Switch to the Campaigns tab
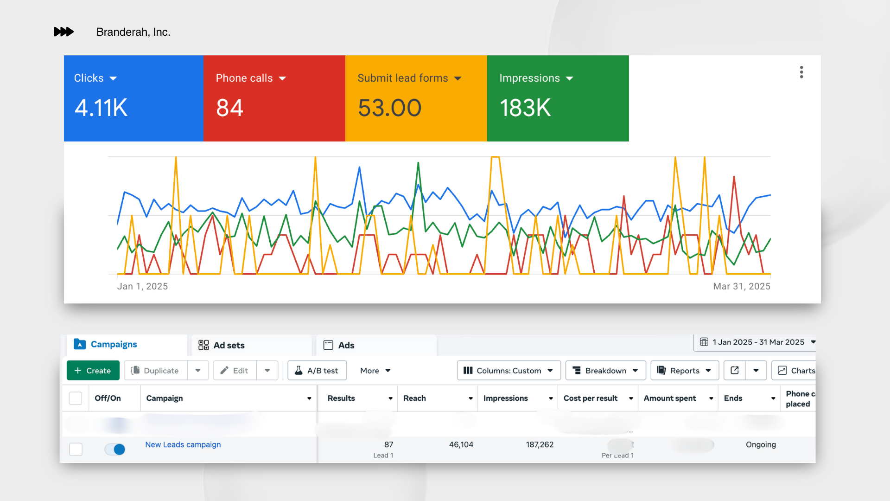The height and width of the screenshot is (501, 890). coord(126,345)
